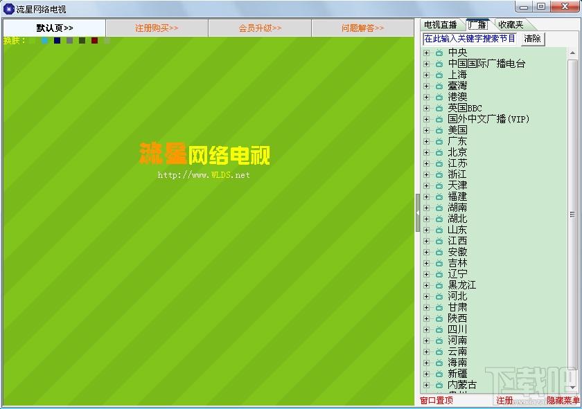This screenshot has height=409, width=582.
Task: Click the TV icon beside 中央
Action: click(x=439, y=53)
